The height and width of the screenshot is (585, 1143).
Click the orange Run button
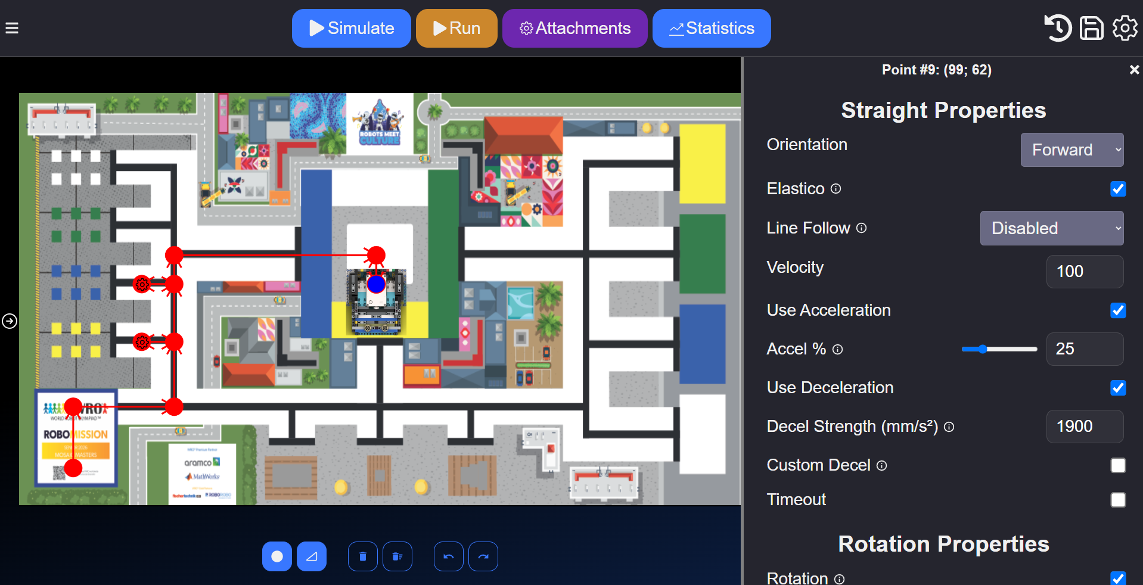point(456,28)
